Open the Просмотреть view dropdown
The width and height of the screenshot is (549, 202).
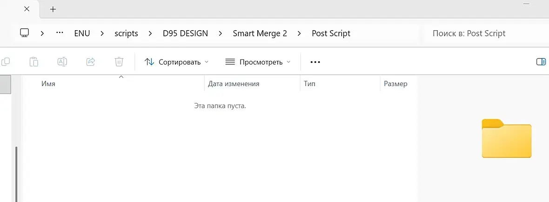tap(258, 62)
